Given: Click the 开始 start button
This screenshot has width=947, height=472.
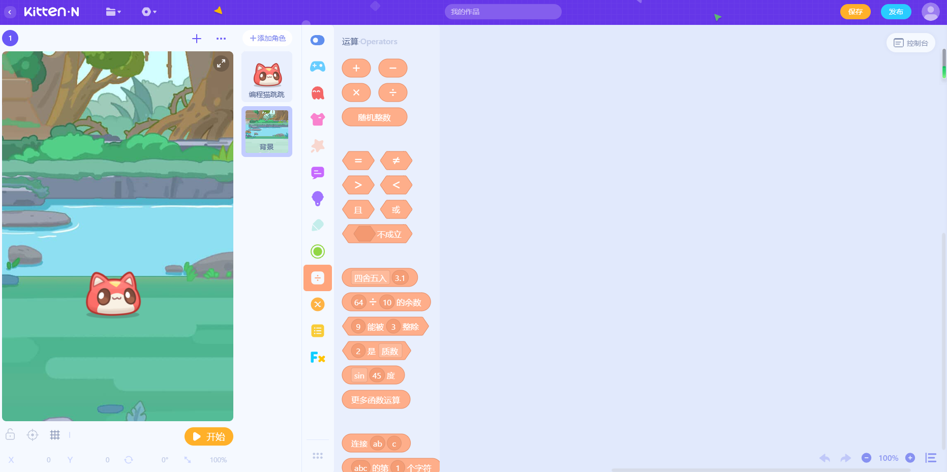Looking at the screenshot, I should [208, 436].
